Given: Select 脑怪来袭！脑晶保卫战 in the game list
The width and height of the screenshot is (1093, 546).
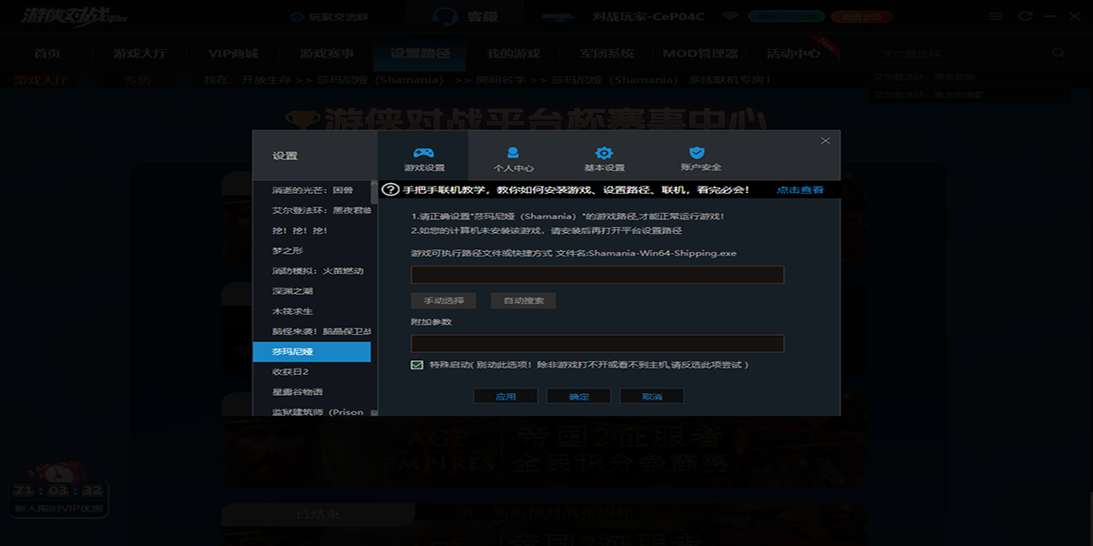Looking at the screenshot, I should (x=312, y=331).
